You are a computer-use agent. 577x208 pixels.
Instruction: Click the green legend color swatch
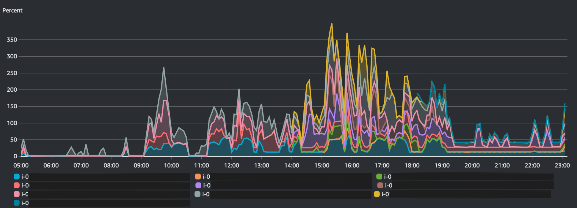[x=379, y=177]
